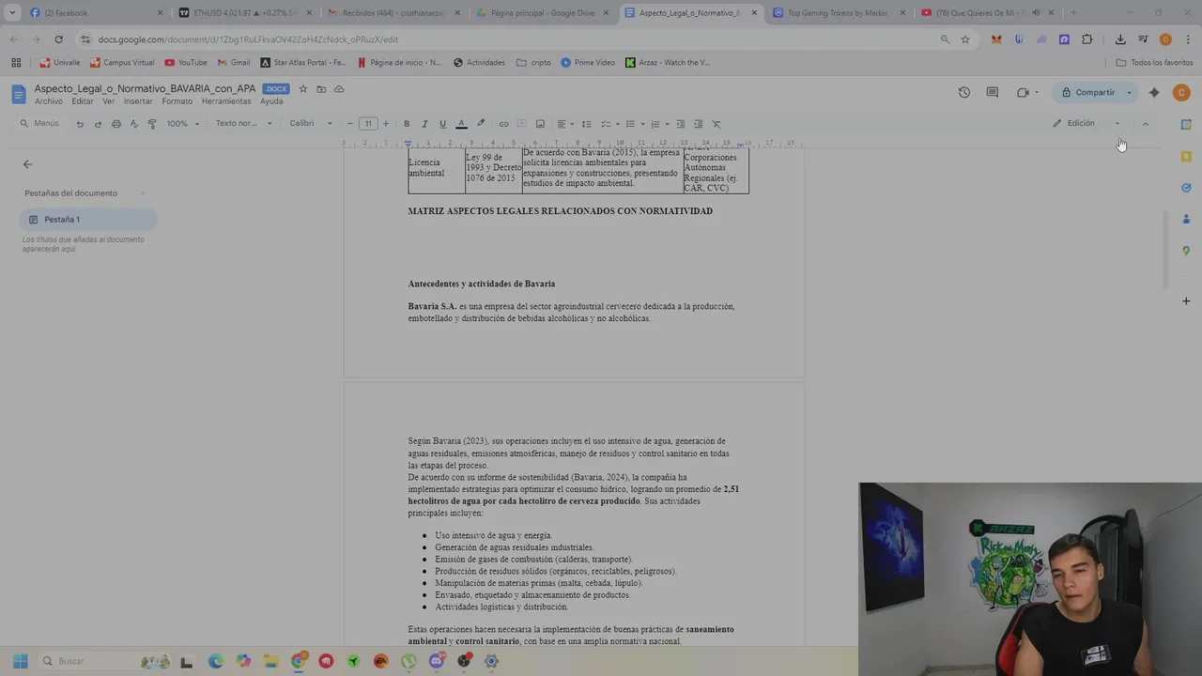
Task: Add a comment with toolbar icon
Action: click(x=522, y=124)
